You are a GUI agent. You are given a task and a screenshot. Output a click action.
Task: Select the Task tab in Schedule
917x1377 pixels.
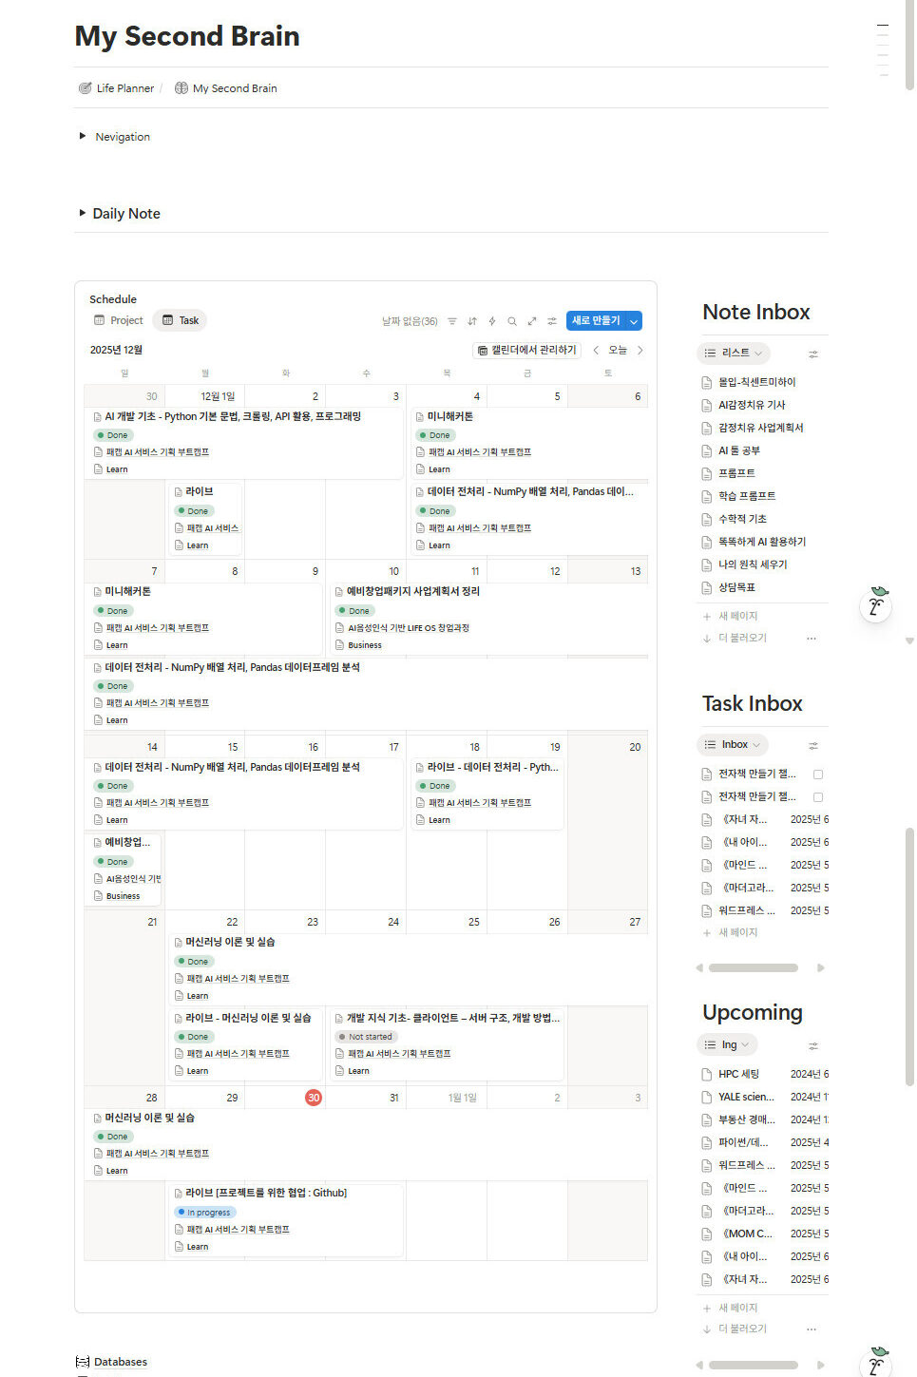[181, 321]
